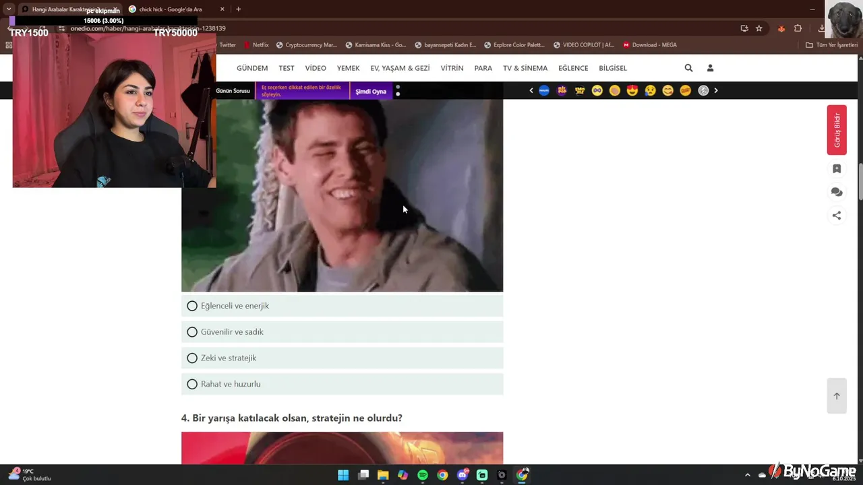Open the Download - MEGA bookmark
This screenshot has height=485, width=863.
coord(650,45)
